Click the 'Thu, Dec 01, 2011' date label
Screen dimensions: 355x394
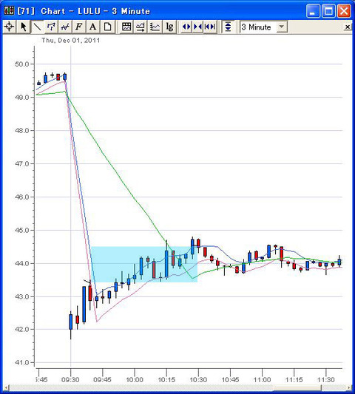pos(71,40)
